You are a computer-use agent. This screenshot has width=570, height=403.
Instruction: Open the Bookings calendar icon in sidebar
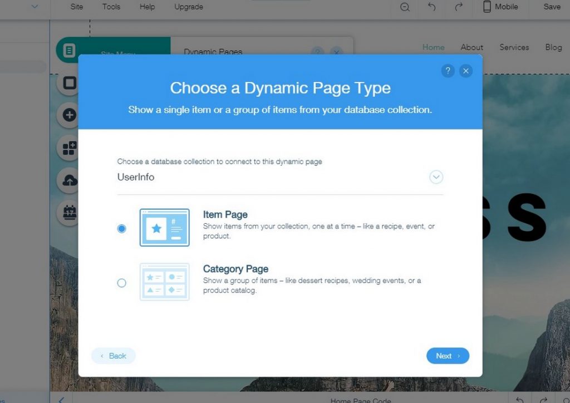(x=69, y=213)
